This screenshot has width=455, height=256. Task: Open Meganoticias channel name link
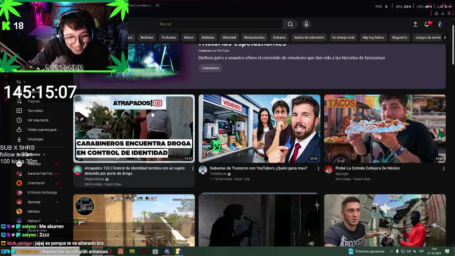pyautogui.click(x=95, y=179)
